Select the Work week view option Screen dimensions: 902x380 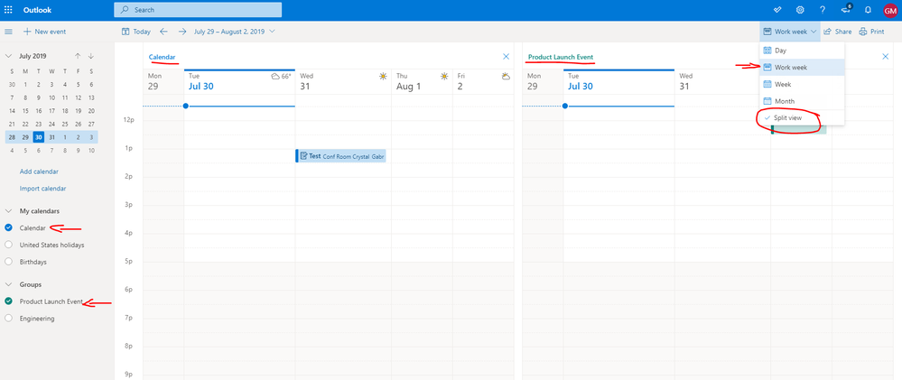click(x=802, y=68)
